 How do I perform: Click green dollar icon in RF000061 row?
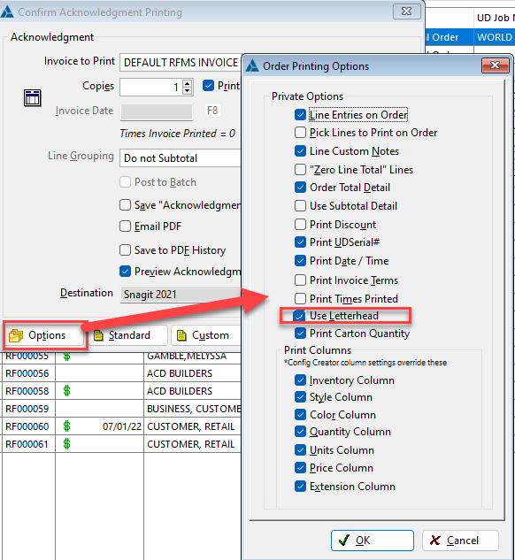pyautogui.click(x=66, y=444)
